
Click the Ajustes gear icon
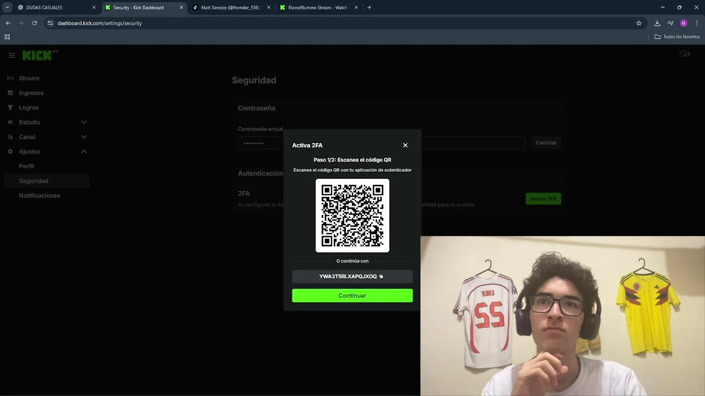[10, 151]
